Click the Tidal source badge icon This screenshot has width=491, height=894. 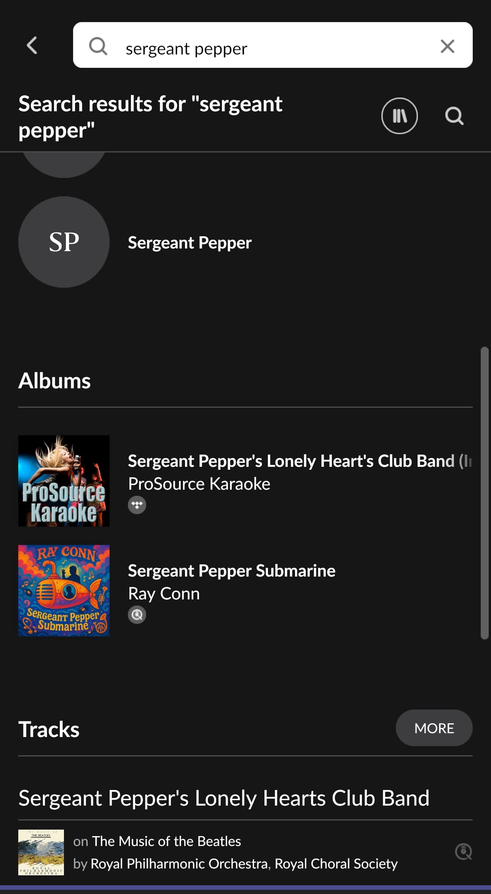(x=137, y=505)
